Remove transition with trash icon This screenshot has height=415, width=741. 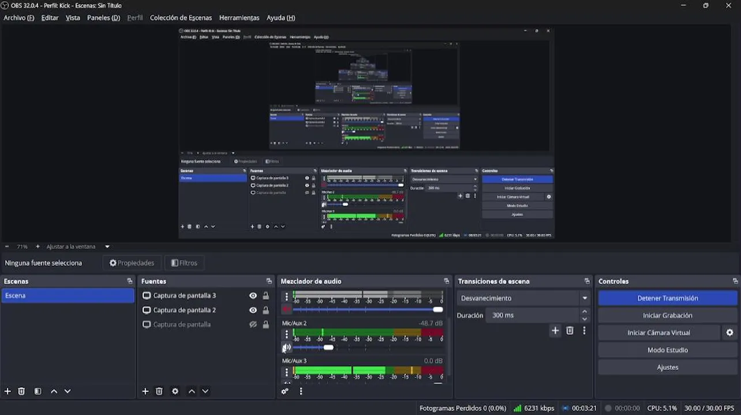coord(570,330)
